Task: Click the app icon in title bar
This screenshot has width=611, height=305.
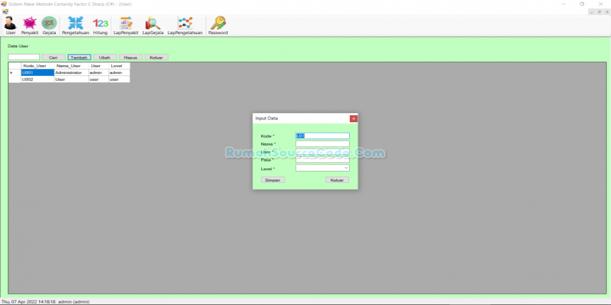Action: [x=4, y=4]
